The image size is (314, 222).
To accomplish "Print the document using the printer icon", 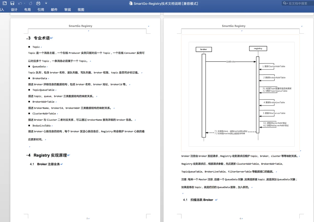I will [38, 3].
